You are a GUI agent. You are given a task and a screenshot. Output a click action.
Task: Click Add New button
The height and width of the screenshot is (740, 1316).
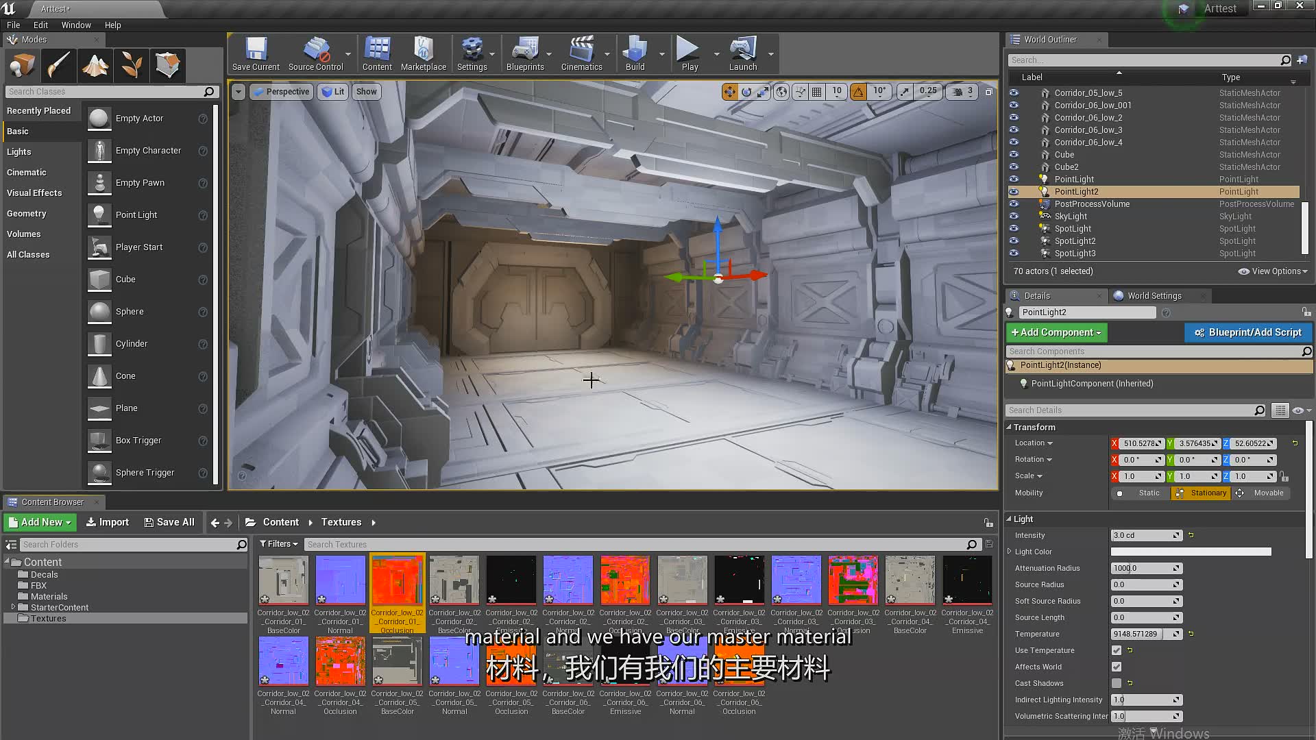coord(40,522)
